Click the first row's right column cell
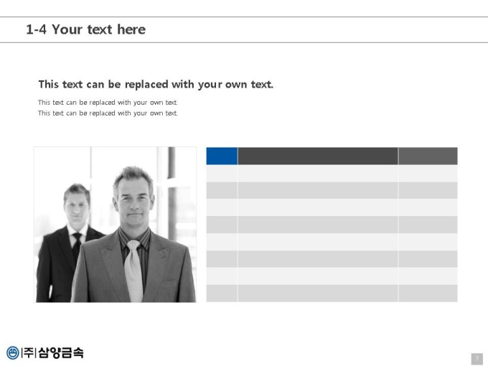The image size is (488, 366). (x=428, y=174)
